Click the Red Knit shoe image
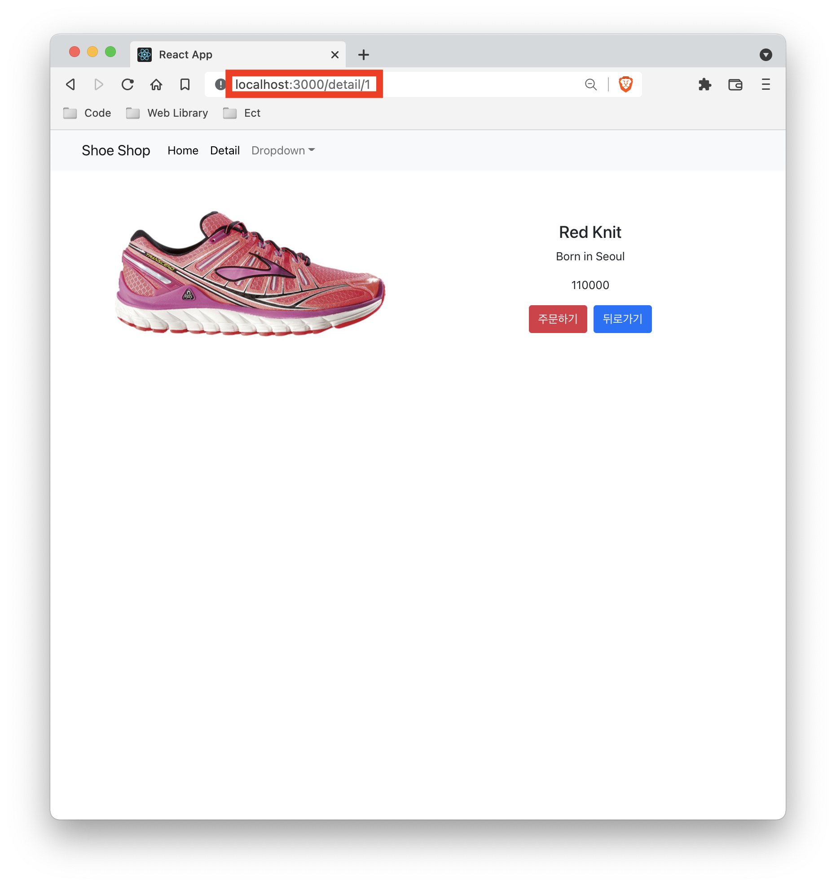The image size is (836, 886). point(251,273)
